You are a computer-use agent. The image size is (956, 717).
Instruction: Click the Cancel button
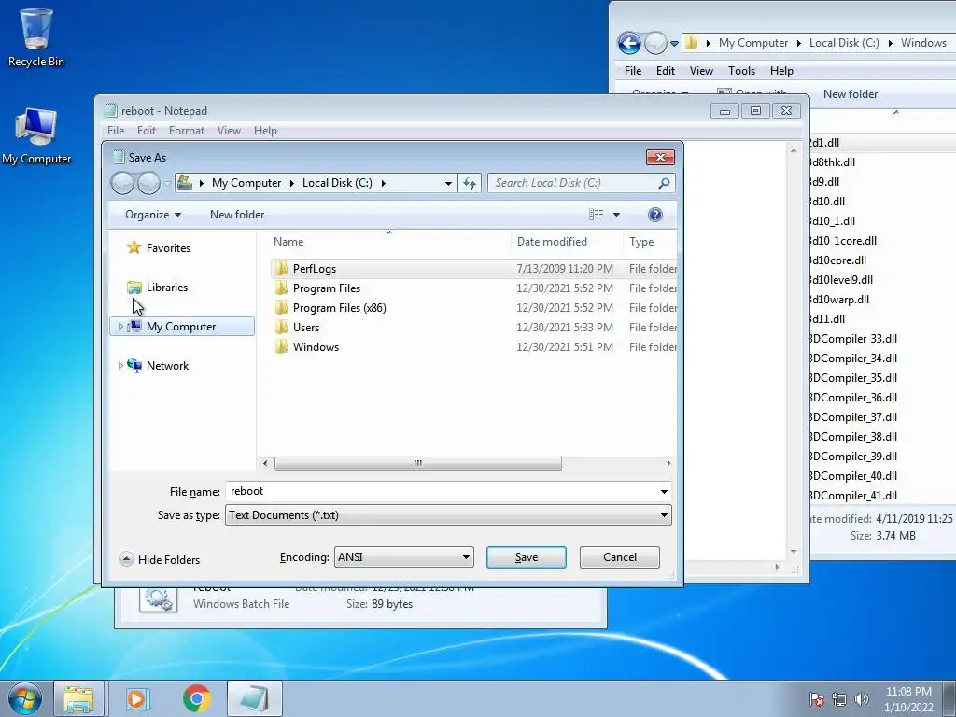tap(620, 557)
